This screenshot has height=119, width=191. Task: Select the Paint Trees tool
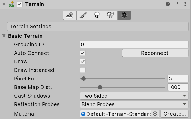pos(97,15)
